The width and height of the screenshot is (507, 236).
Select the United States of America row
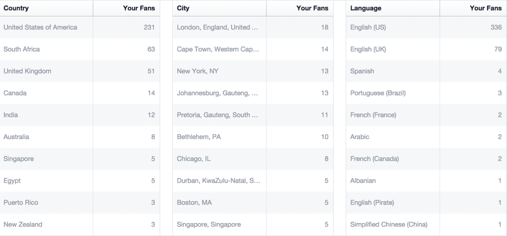80,28
